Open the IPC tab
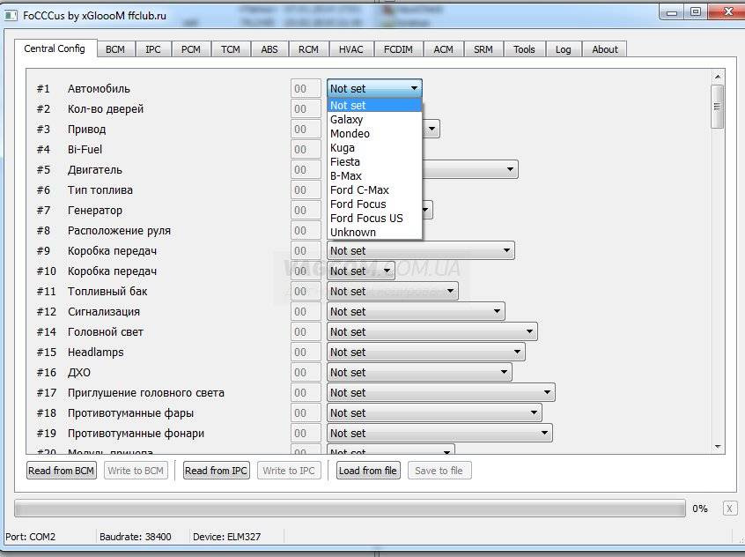The image size is (745, 557). (x=153, y=49)
